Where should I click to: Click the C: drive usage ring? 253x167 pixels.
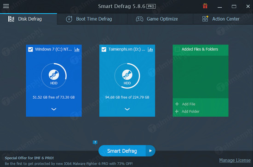point(54,76)
